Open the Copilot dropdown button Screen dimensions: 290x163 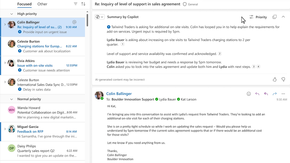tap(99, 17)
